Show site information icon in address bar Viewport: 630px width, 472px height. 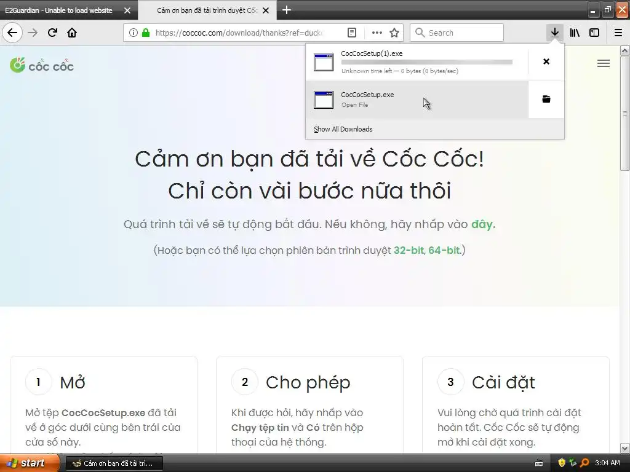pyautogui.click(x=133, y=33)
